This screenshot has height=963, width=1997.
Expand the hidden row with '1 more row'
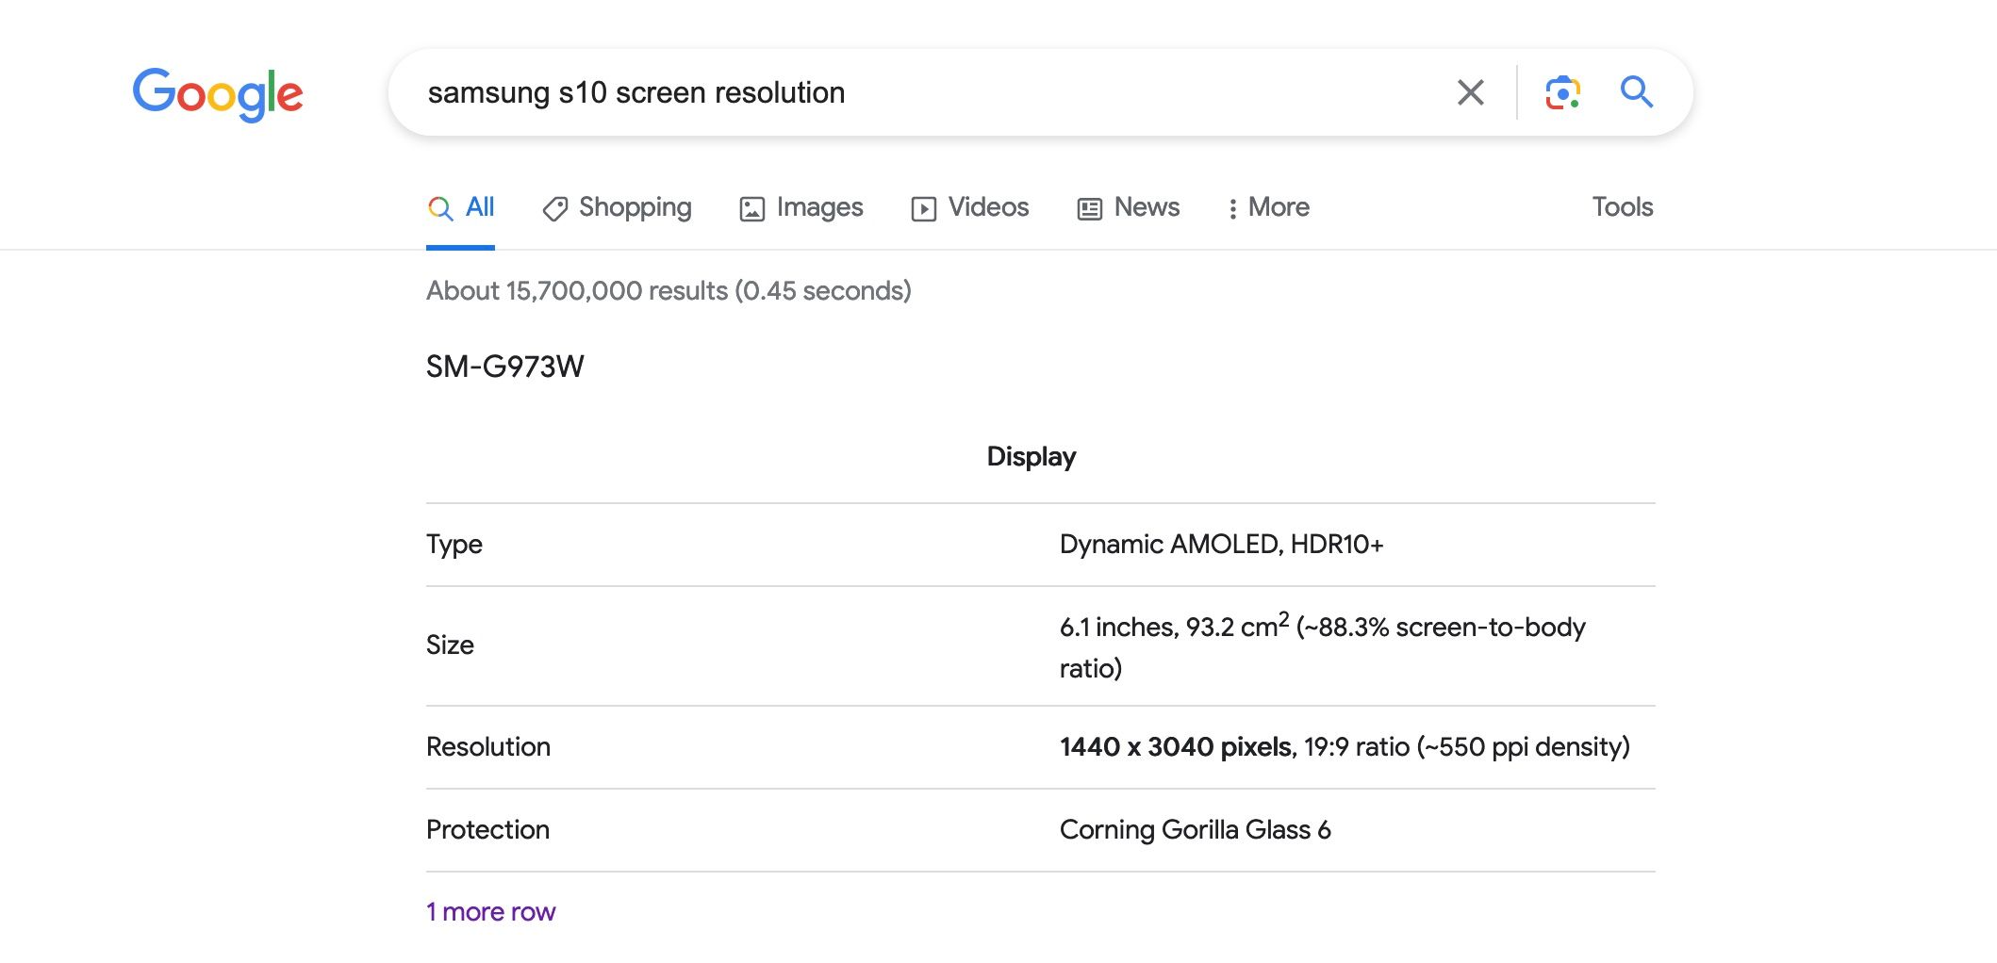[x=491, y=911]
